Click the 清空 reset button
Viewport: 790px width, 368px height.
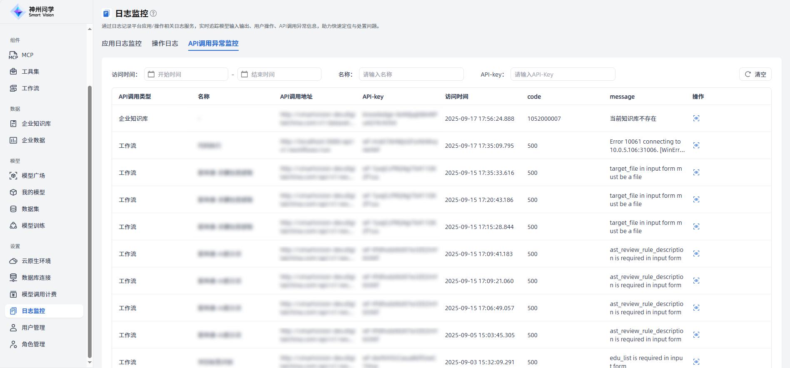755,75
